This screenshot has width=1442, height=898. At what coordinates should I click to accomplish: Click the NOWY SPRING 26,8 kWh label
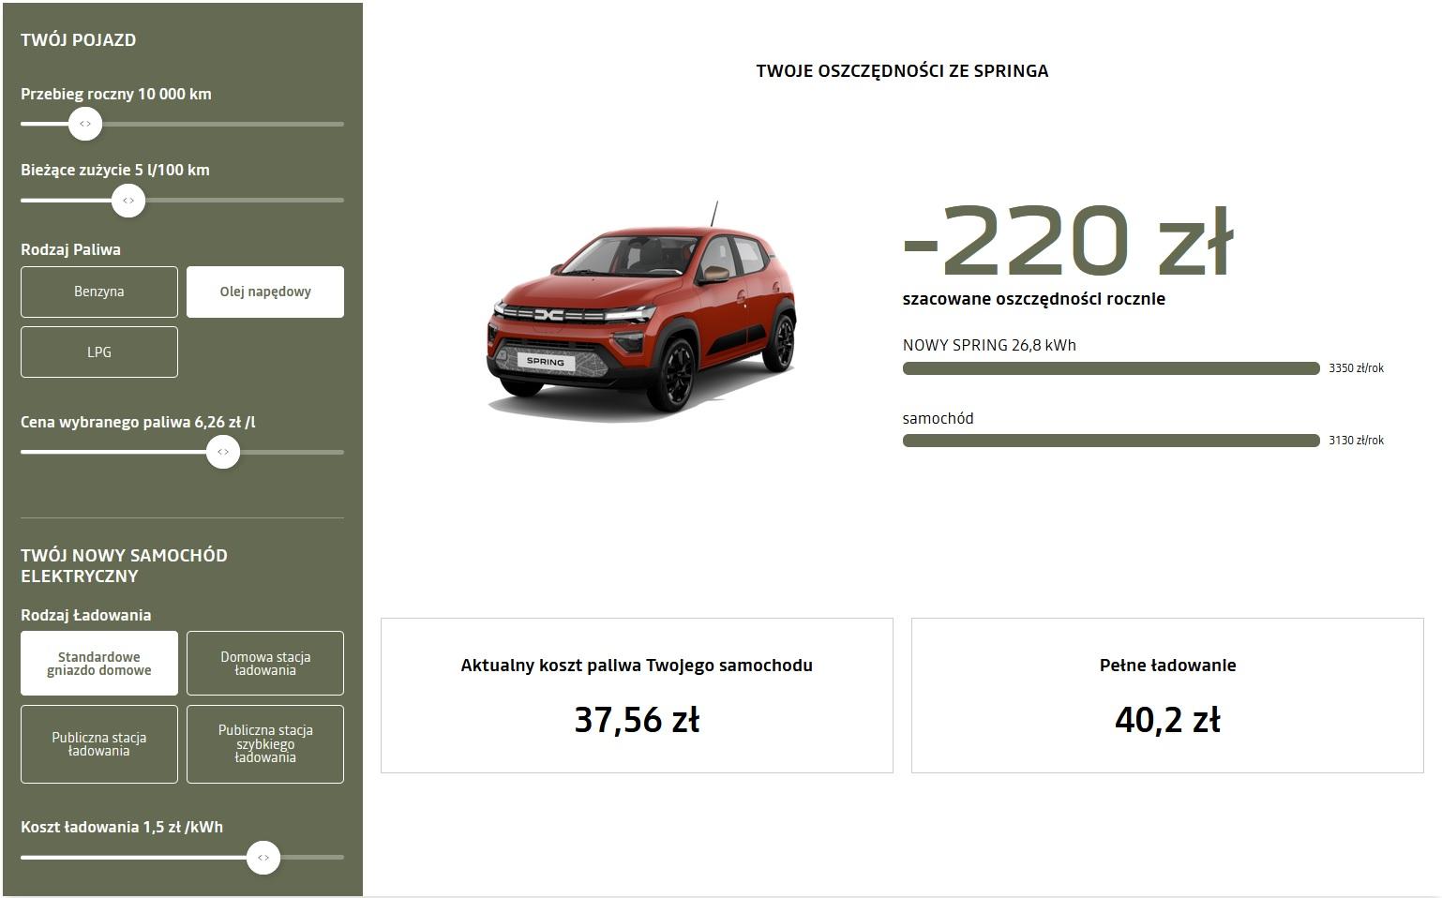point(989,345)
